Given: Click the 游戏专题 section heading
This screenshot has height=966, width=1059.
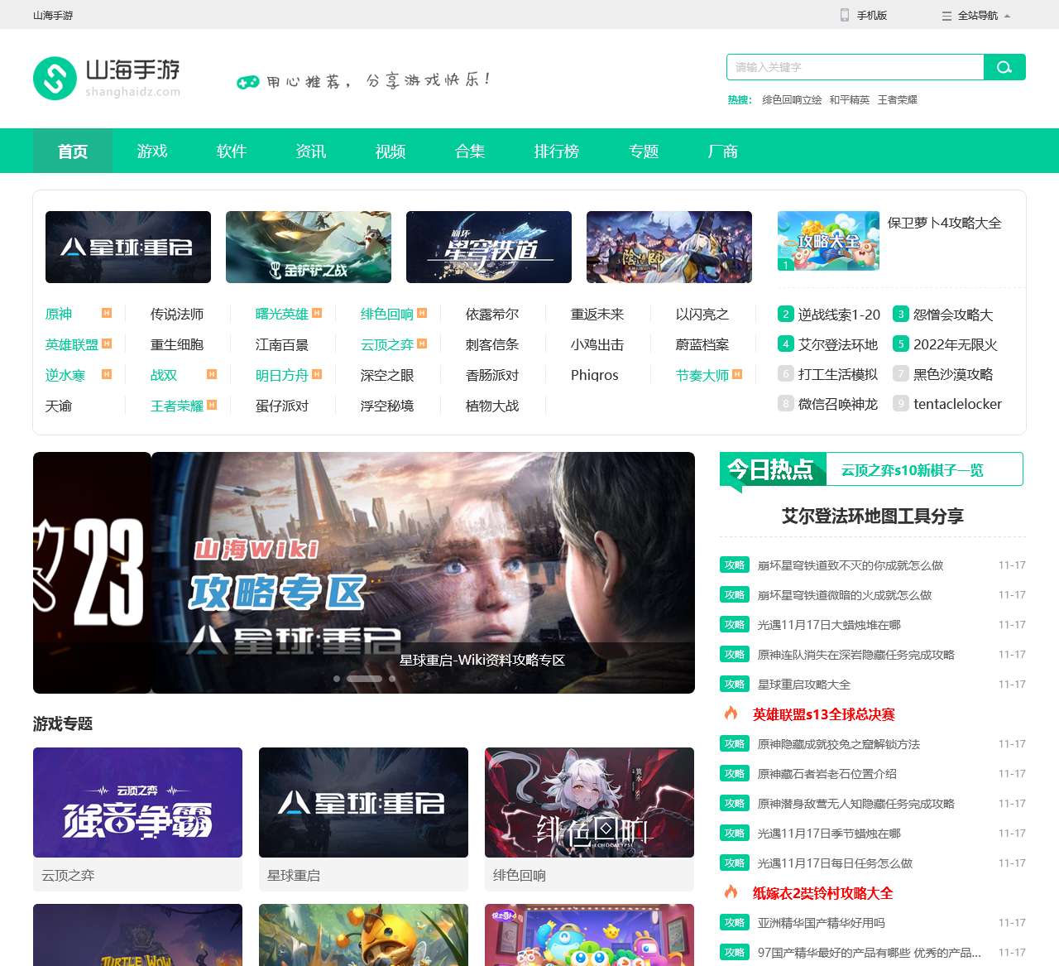Looking at the screenshot, I should [x=63, y=723].
